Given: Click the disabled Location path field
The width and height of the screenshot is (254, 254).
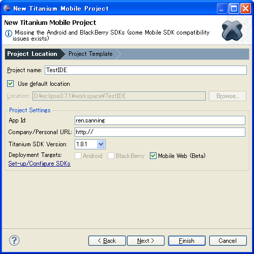Looking at the screenshot, I should coord(119,96).
